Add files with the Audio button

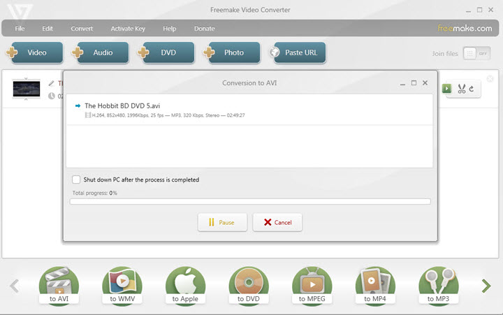101,52
